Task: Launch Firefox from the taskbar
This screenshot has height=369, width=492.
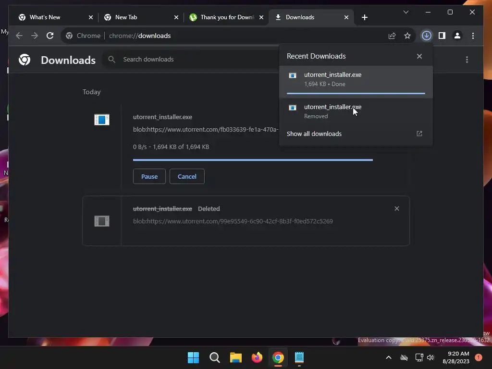Action: [257, 357]
